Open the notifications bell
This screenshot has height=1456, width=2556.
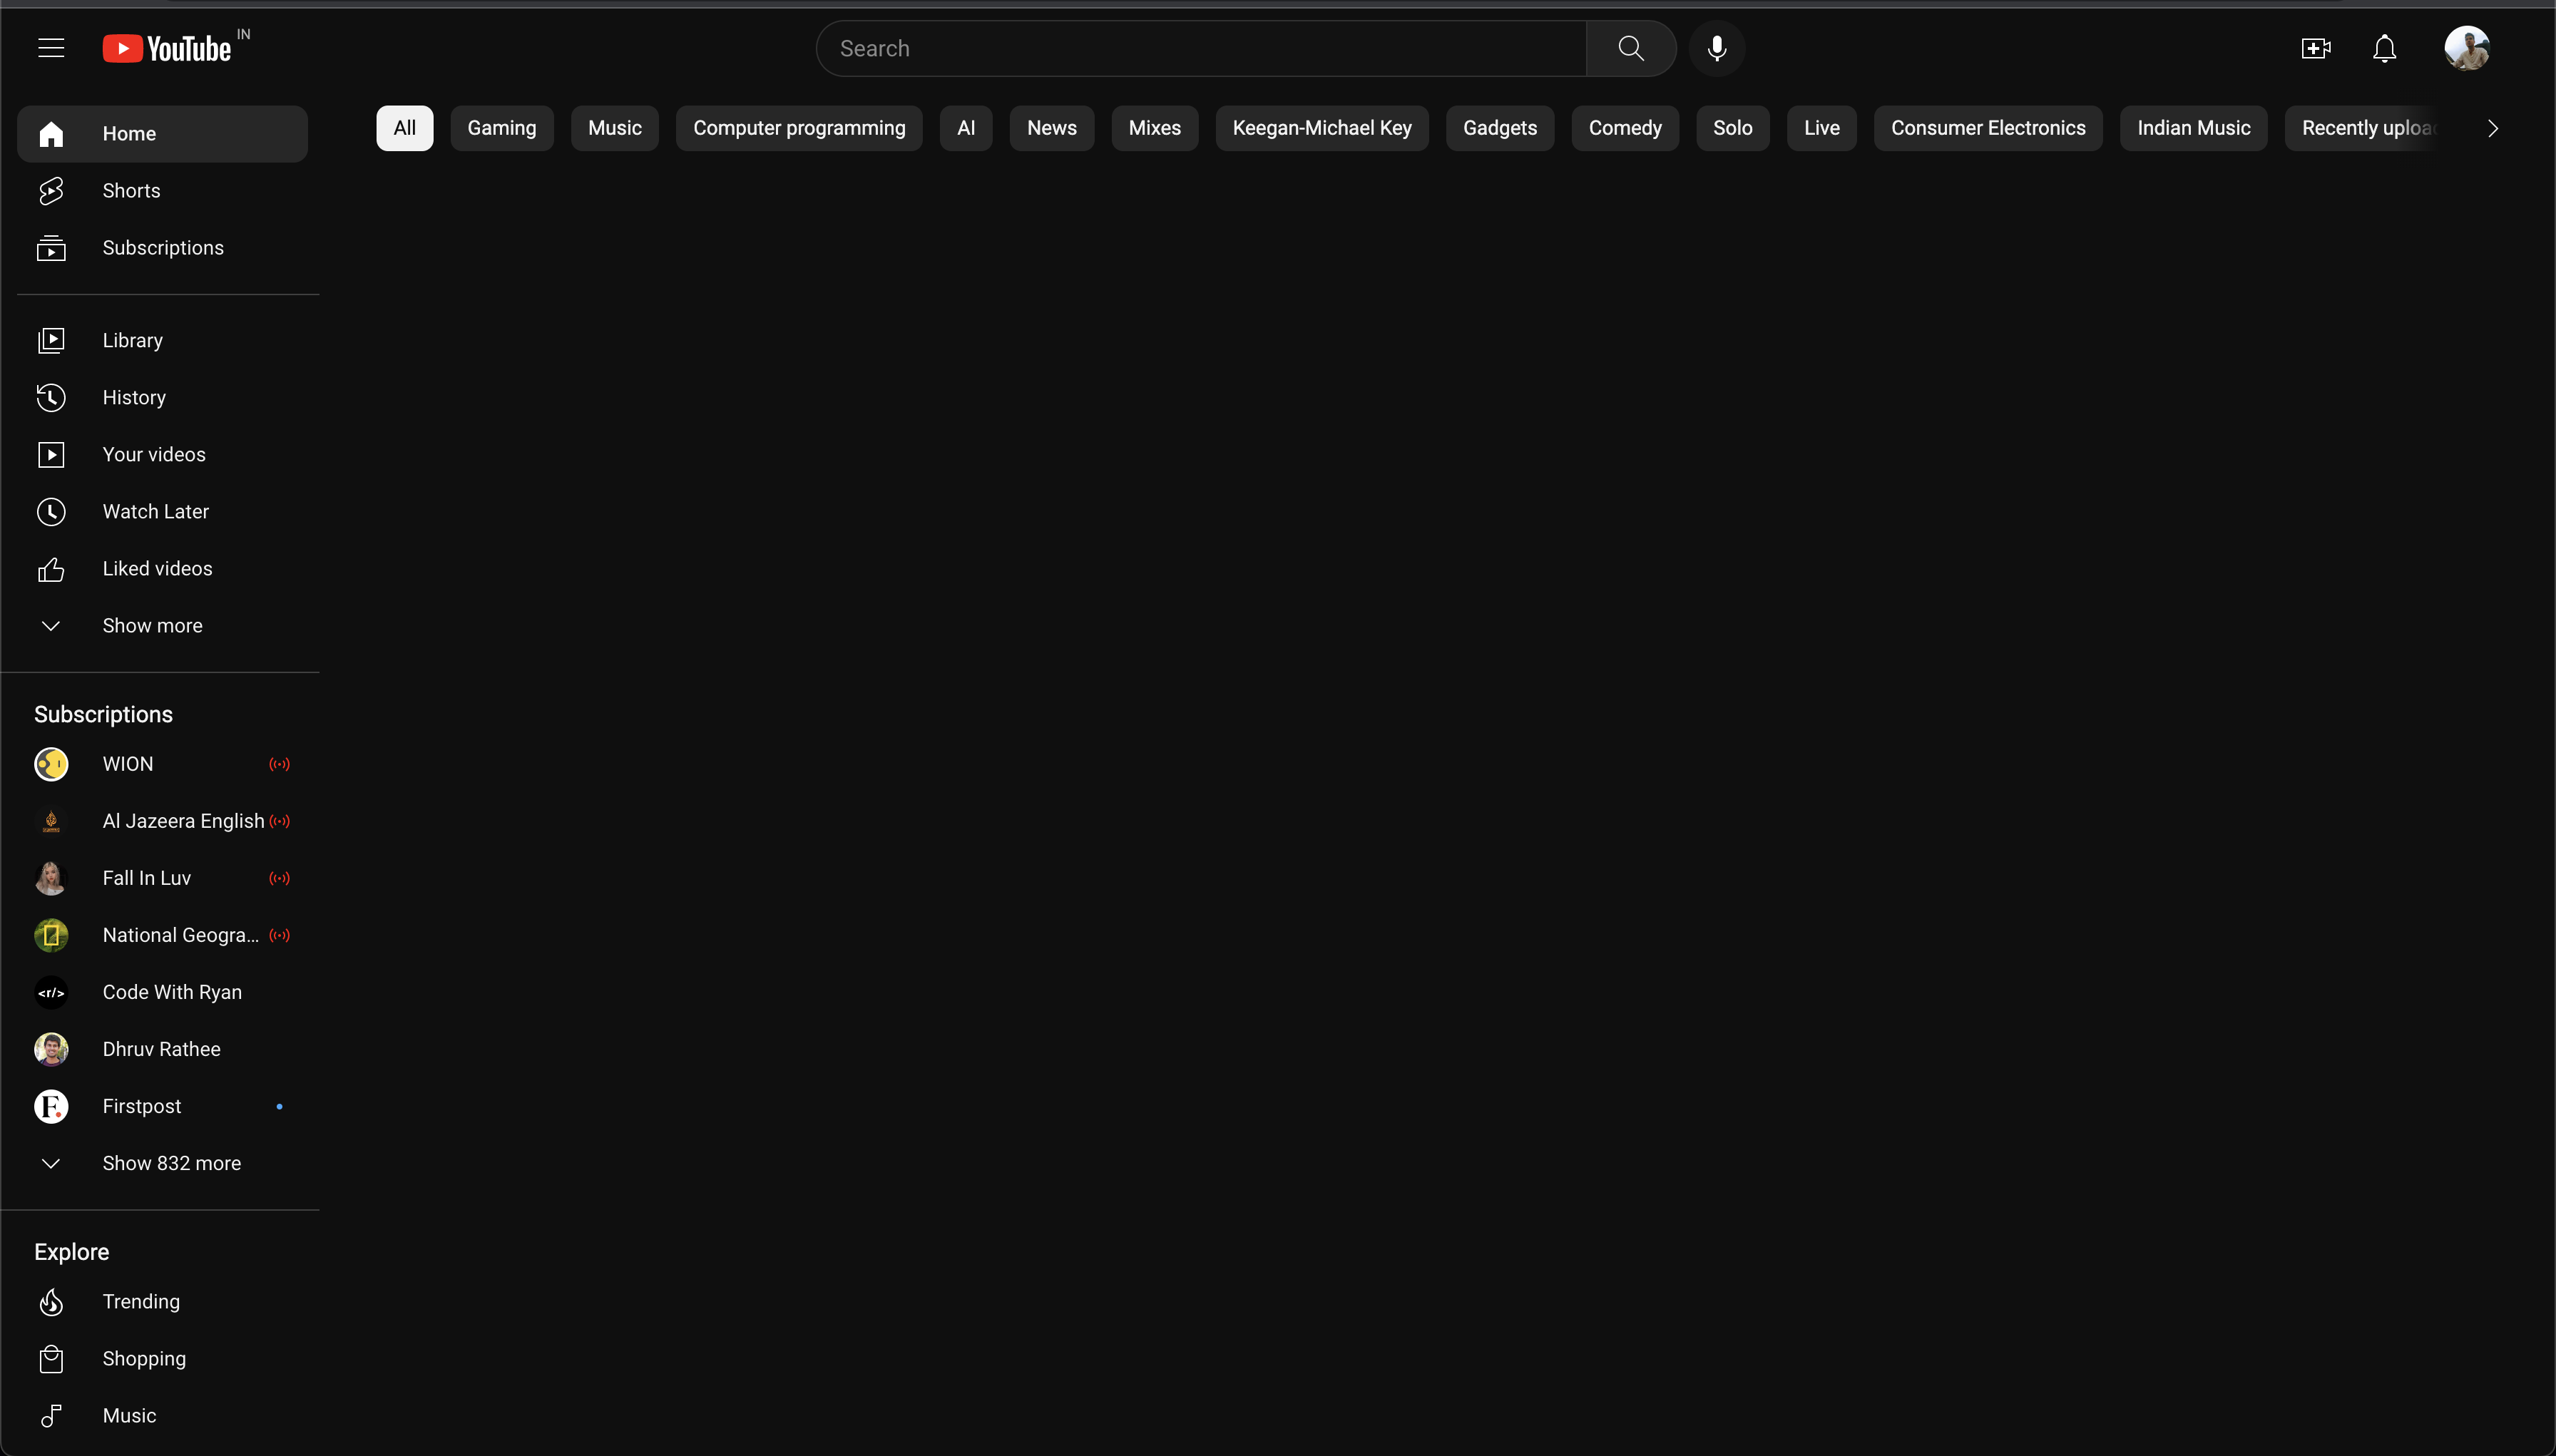click(x=2384, y=48)
